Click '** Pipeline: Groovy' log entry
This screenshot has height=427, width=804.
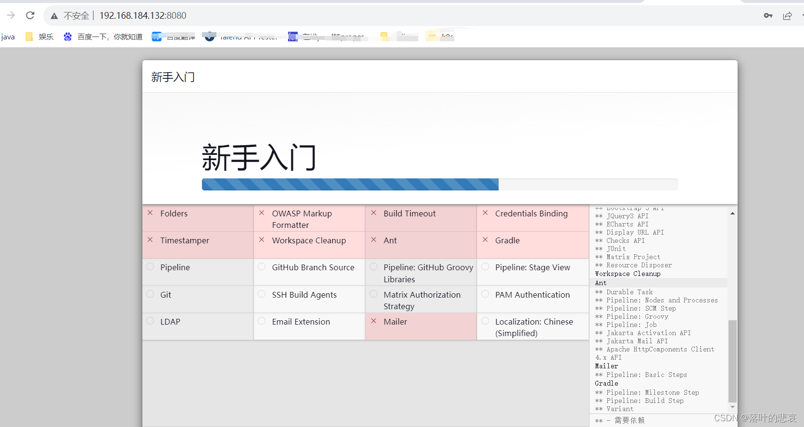(x=631, y=316)
